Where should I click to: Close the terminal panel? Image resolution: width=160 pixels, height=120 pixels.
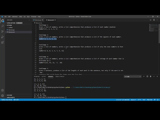[x=157, y=76]
